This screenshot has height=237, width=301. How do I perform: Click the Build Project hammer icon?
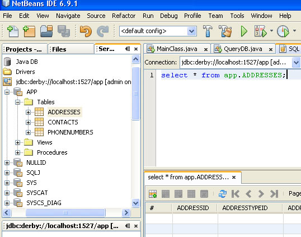point(208,31)
